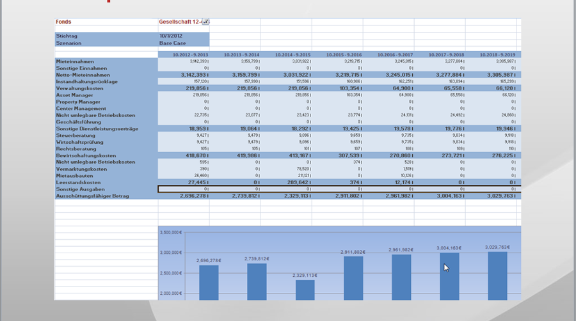Click the Netto-Mieteinnahmen value 3,159,799

[246, 75]
